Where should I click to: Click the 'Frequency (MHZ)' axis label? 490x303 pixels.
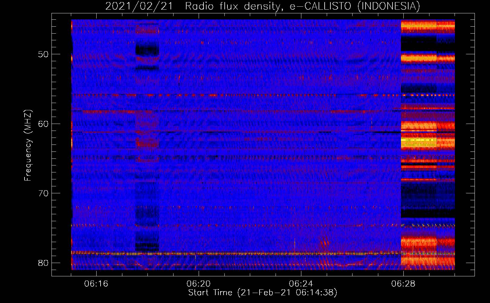[x=28, y=145]
